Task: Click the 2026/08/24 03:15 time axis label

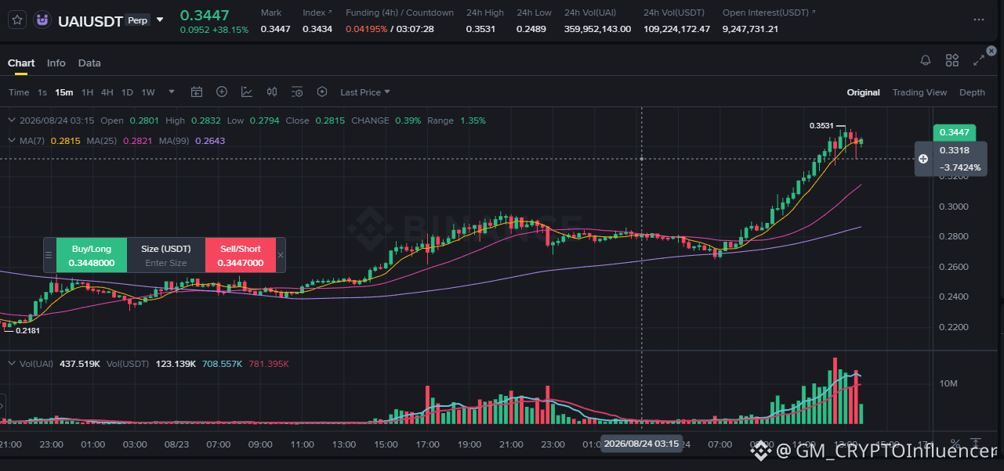Action: click(x=641, y=444)
